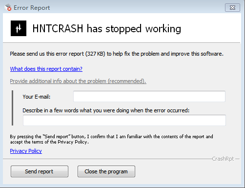Click 'Provide additional info about the problem' link
This screenshot has height=188, width=245.
78,81
